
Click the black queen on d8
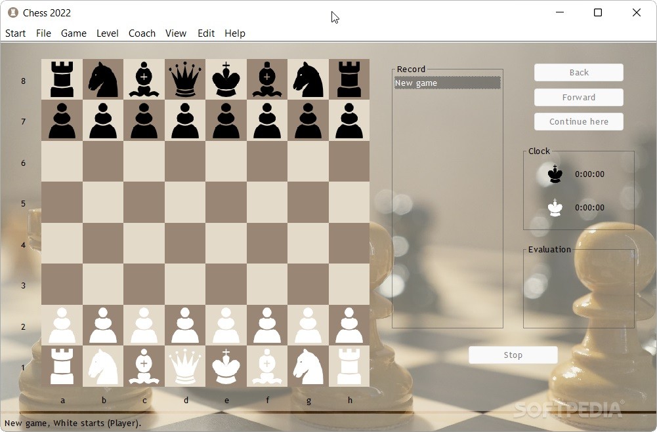185,79
